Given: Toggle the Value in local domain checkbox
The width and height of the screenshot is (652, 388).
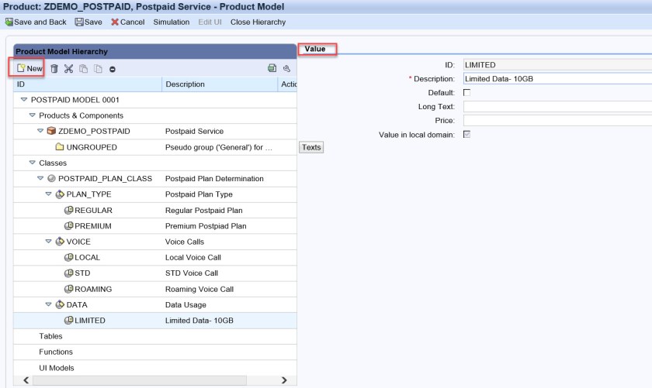Looking at the screenshot, I should [x=467, y=135].
